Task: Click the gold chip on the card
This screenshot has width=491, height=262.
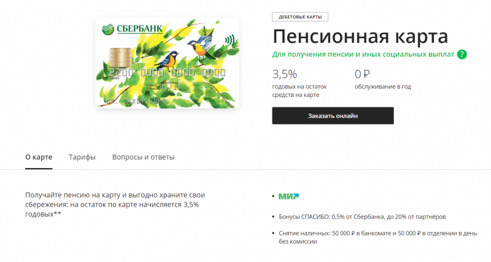Action: click(120, 58)
